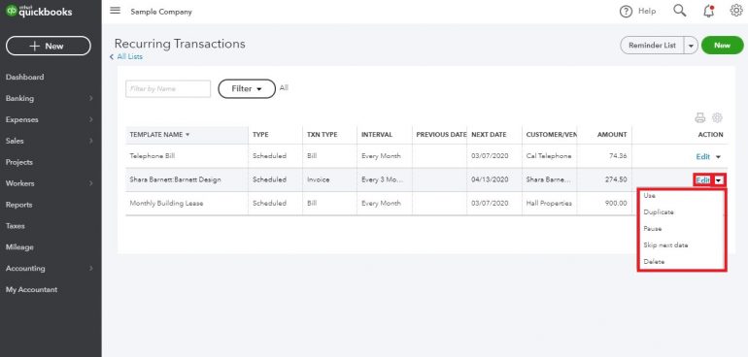
Task: Toggle Shara Barnett row action dropdown arrow
Action: pyautogui.click(x=719, y=180)
